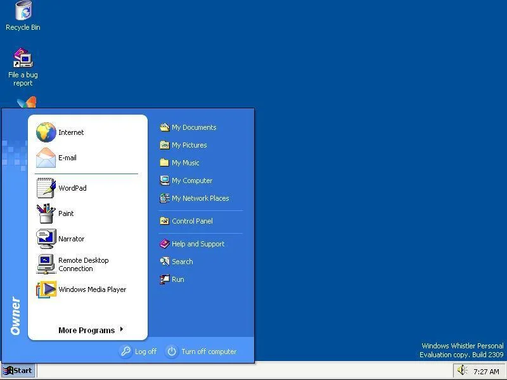
Task: Expand the More Programs submenu arrow
Action: [x=122, y=329]
